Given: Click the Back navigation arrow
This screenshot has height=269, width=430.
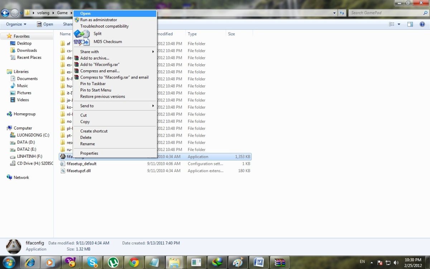Looking at the screenshot, I should click(x=5, y=13).
